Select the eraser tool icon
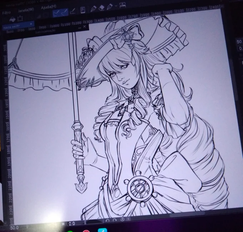This screenshot has height=232, width=243. (101, 7)
